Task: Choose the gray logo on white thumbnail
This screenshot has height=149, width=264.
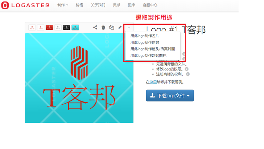Action: 58,27
